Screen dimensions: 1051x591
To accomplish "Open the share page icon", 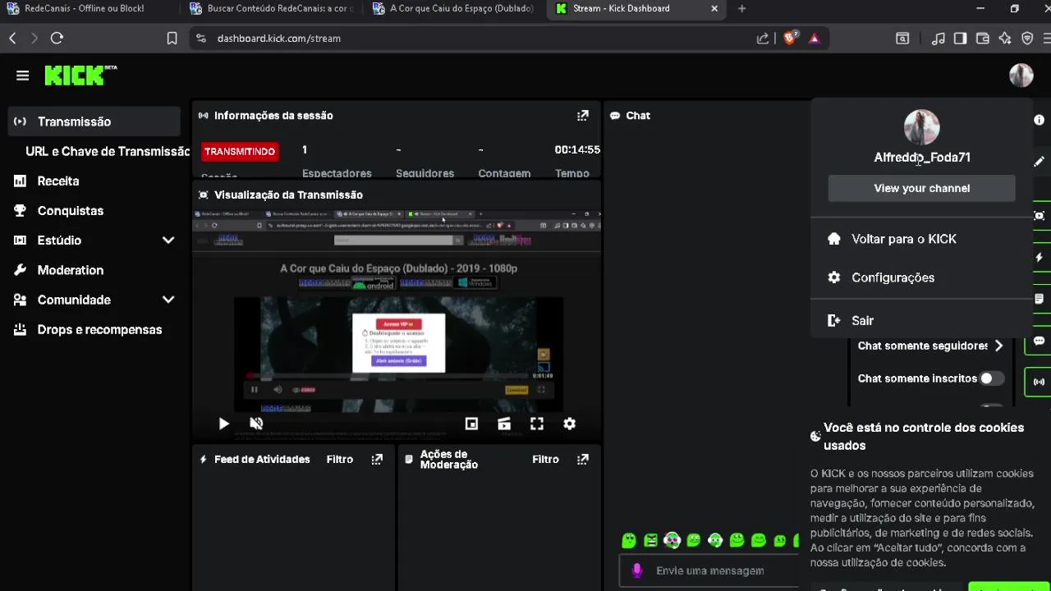I will [763, 38].
